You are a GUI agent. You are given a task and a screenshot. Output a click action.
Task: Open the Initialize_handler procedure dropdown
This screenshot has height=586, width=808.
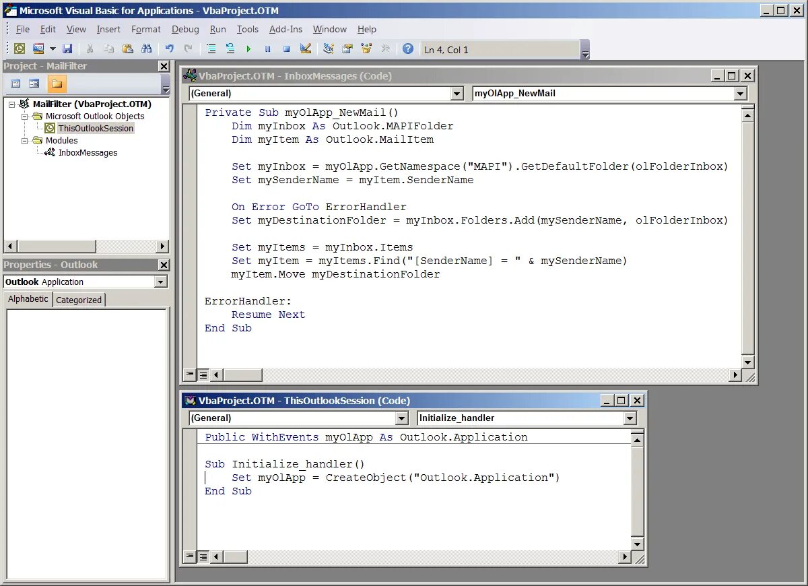pyautogui.click(x=630, y=418)
